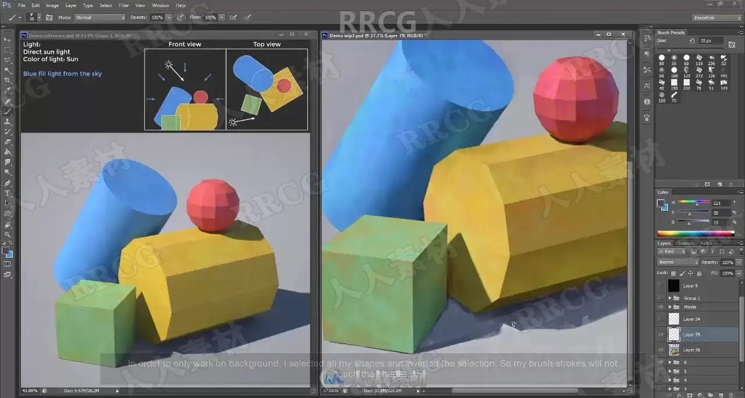Switch to the Channels tab
This screenshot has width=745, height=398.
[685, 243]
